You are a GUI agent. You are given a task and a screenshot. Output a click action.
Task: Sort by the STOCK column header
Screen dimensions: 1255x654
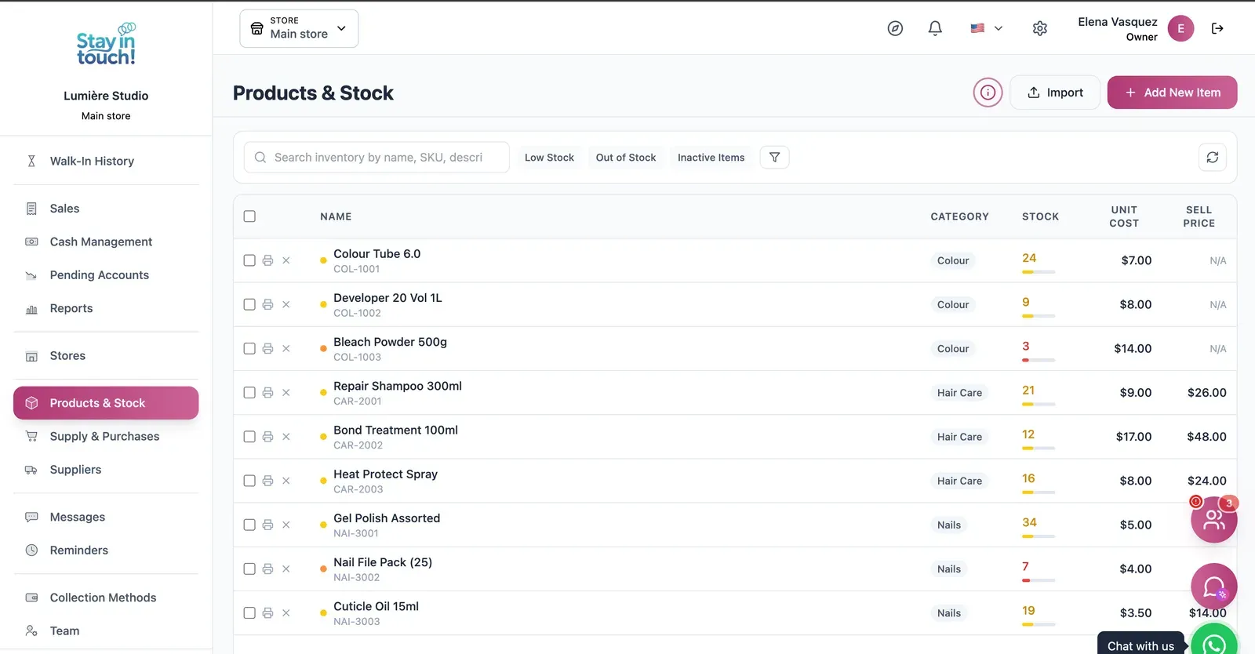tap(1040, 216)
